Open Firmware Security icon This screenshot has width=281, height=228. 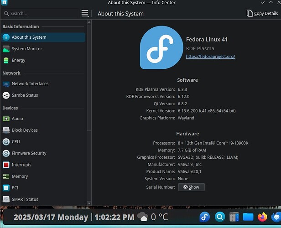pyautogui.click(x=6, y=153)
